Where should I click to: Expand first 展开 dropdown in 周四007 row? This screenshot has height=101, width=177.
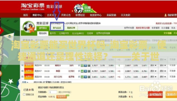click(x=153, y=71)
